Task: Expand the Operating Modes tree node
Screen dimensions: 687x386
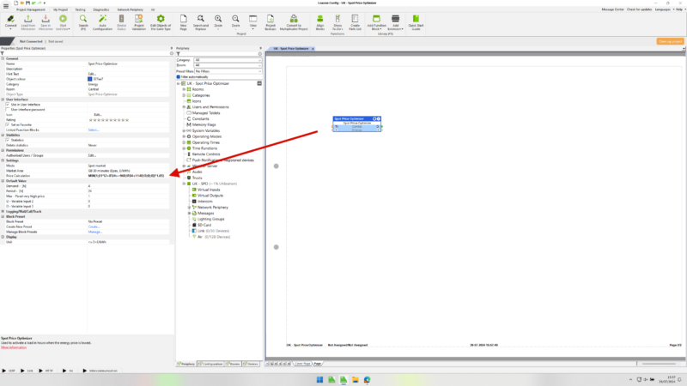Action: [184, 136]
